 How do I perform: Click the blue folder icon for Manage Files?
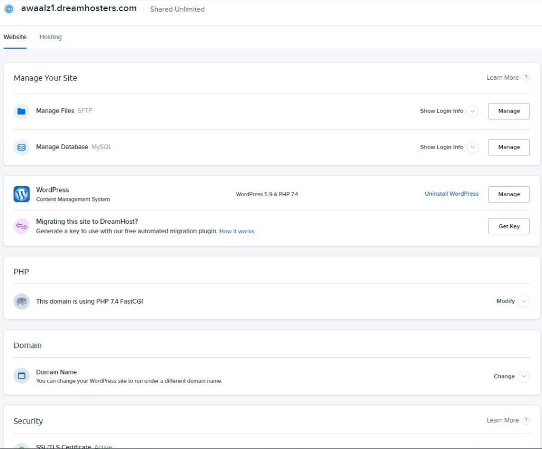click(x=21, y=111)
